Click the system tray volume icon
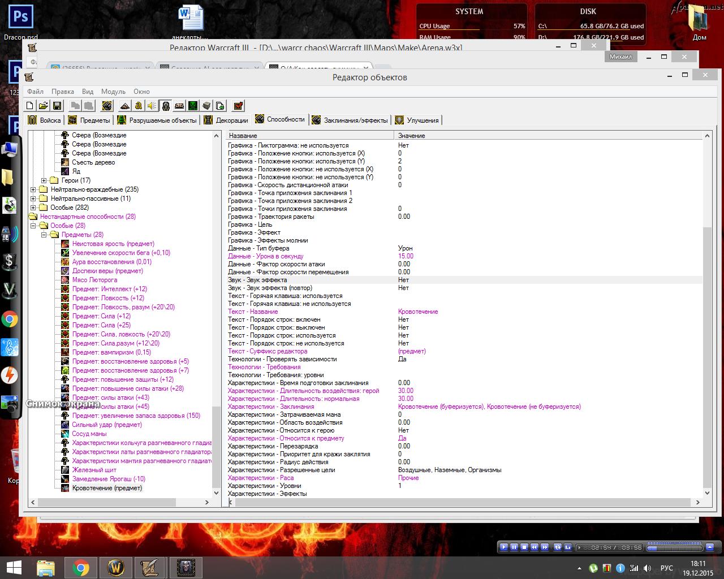 tap(648, 568)
